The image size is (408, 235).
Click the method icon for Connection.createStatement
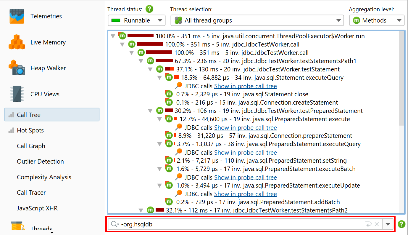click(169, 102)
